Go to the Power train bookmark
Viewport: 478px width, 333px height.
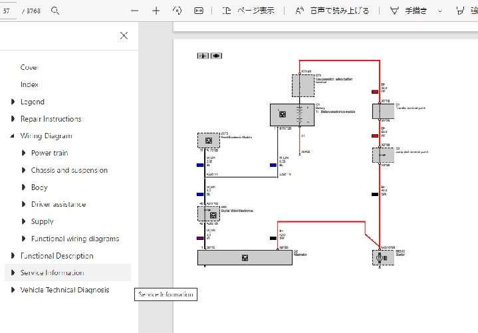50,153
